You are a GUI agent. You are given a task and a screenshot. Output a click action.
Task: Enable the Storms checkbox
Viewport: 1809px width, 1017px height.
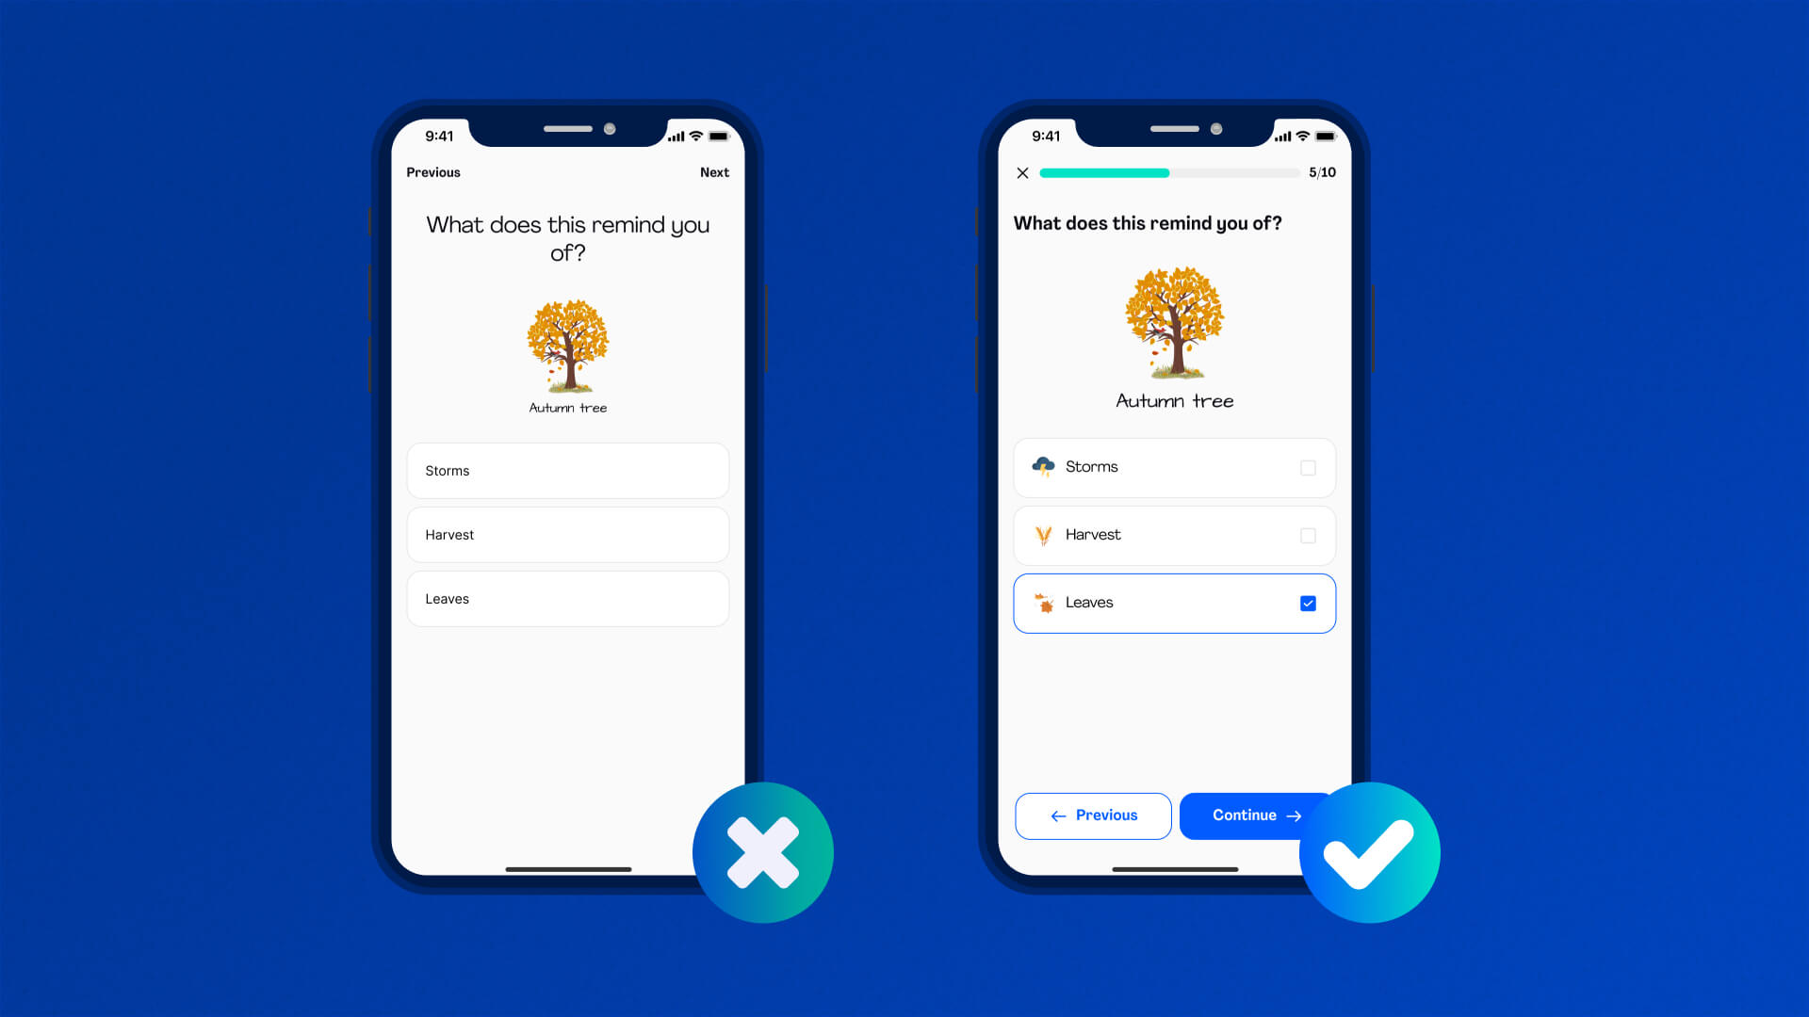click(1307, 468)
